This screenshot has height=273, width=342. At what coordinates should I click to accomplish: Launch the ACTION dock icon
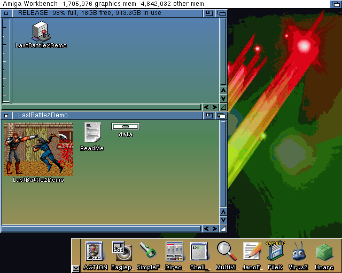(x=95, y=251)
